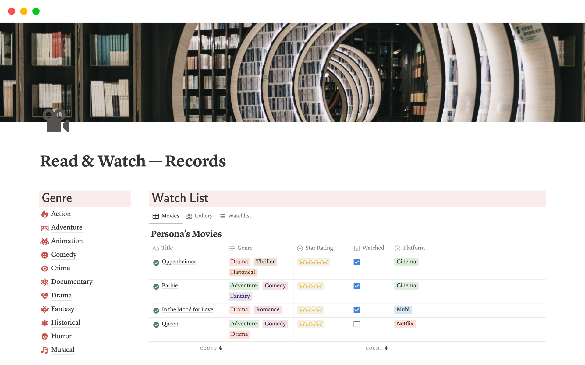The image size is (585, 365).
Task: Select the Action fire icon
Action: tap(44, 214)
